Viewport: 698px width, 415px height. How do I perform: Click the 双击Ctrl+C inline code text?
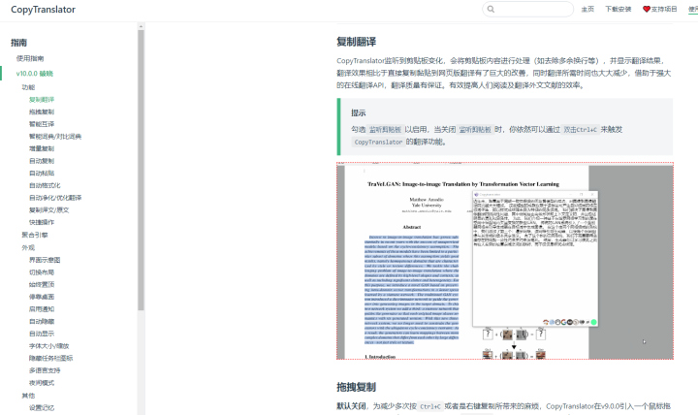[580, 130]
